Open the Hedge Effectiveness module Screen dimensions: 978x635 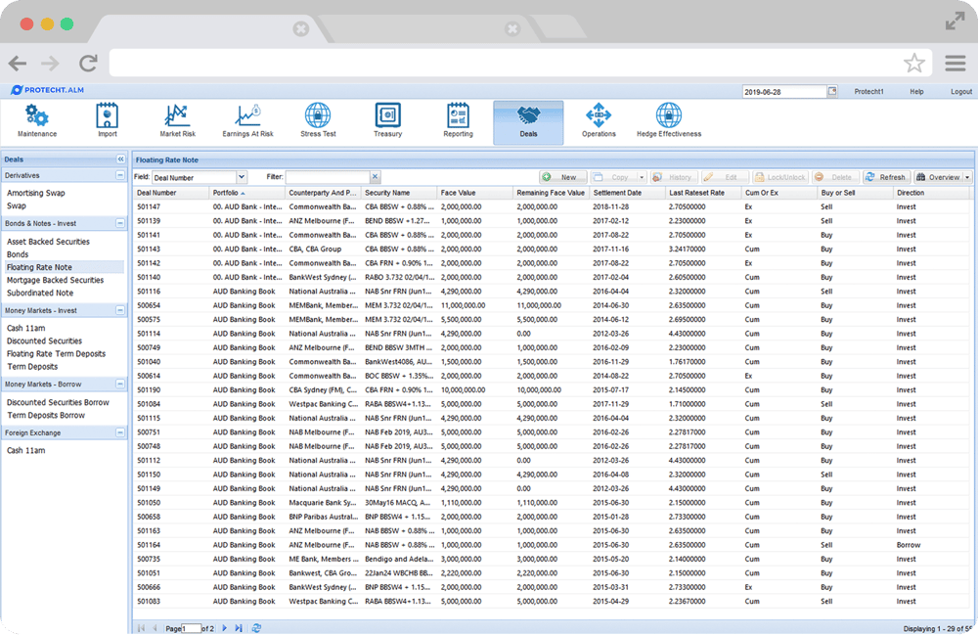pos(669,117)
